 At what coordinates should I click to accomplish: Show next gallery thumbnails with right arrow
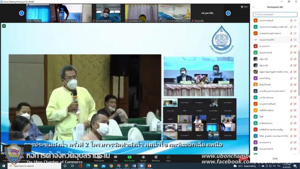228,13
